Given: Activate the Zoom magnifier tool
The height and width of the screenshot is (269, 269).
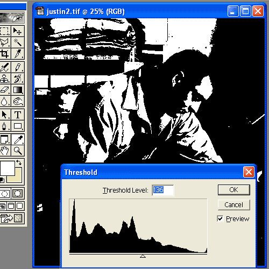Looking at the screenshot, I should tap(18, 151).
